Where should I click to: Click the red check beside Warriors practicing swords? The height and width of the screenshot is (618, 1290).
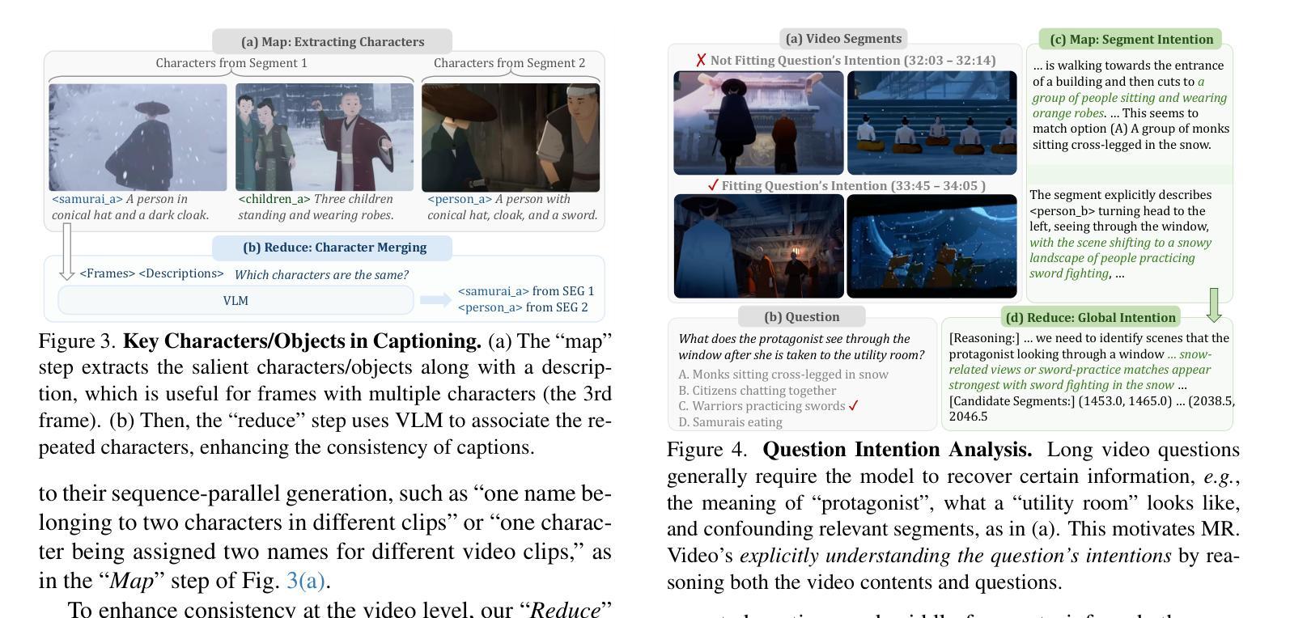[854, 405]
